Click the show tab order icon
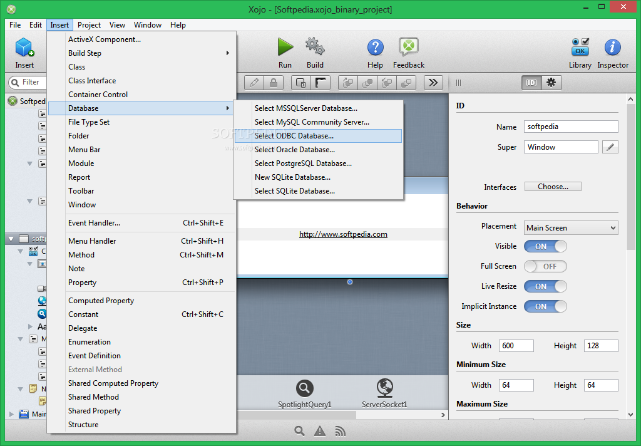Screen dimensions: 641x446 coord(301,83)
